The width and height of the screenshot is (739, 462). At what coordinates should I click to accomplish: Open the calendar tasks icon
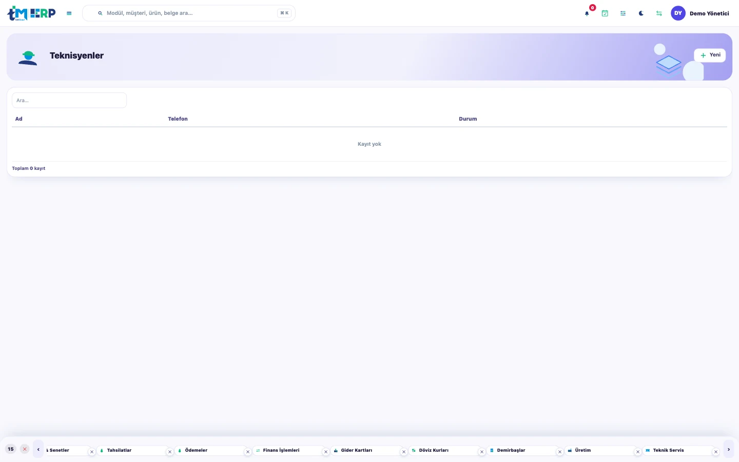pyautogui.click(x=605, y=13)
